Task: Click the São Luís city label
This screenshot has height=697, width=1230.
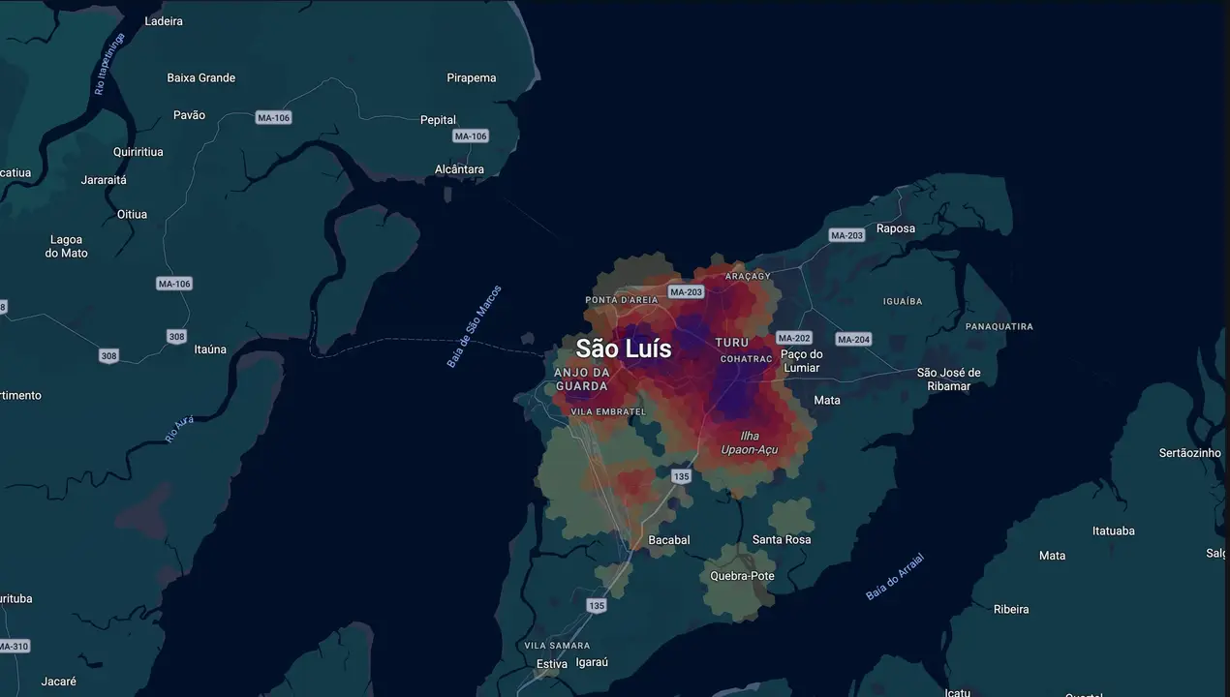Action: pos(623,348)
